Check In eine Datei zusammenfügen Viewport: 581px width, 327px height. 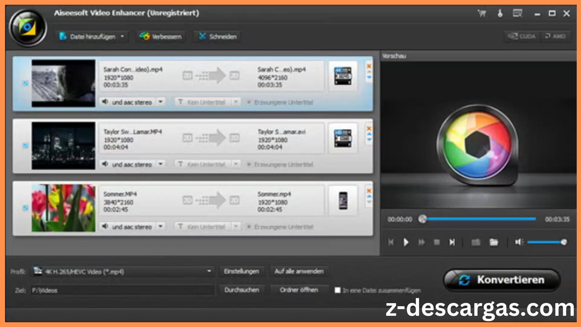pos(337,290)
